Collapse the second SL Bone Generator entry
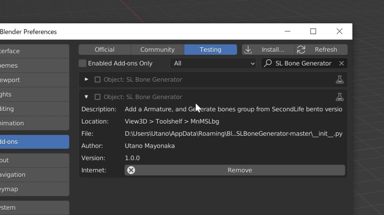 click(86, 97)
